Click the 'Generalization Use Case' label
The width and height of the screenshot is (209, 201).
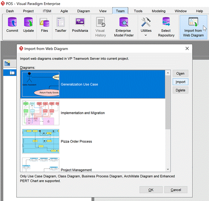pyautogui.click(x=79, y=84)
